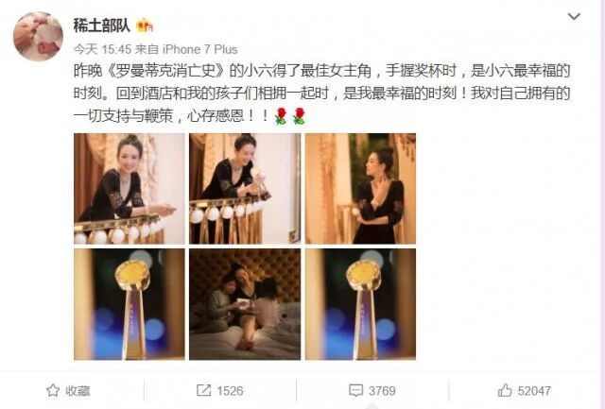
Task: Open photo of family on the bed
Action: click(x=245, y=304)
